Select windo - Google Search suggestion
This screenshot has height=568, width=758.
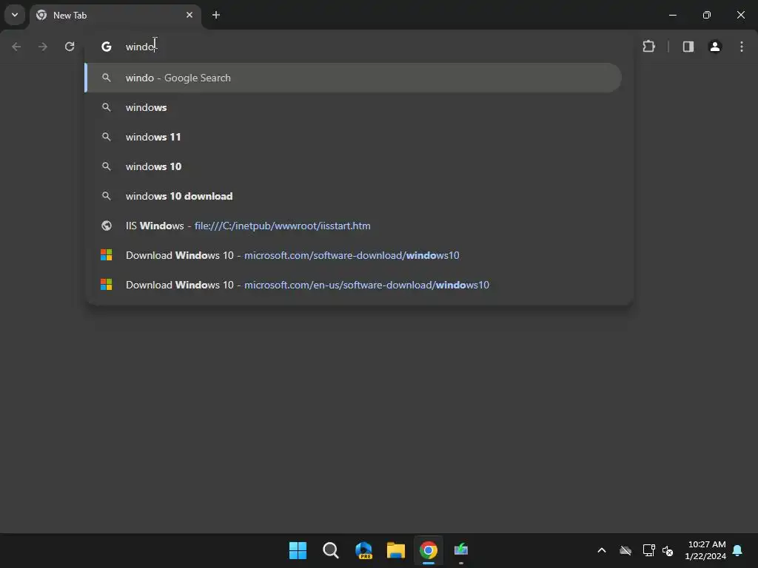click(353, 78)
